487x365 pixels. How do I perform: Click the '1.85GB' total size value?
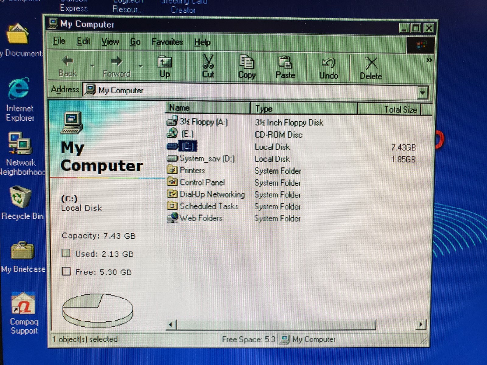point(403,159)
